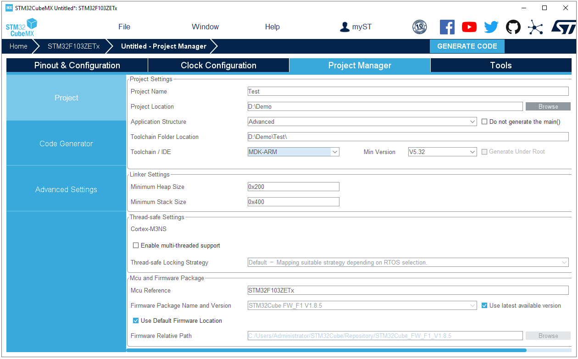This screenshot has width=578, height=359.
Task: Select the Project Manager tab
Action: 360,65
